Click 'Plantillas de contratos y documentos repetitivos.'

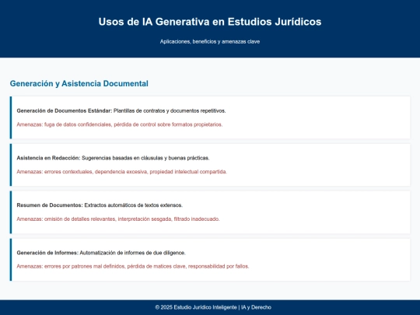click(170, 111)
